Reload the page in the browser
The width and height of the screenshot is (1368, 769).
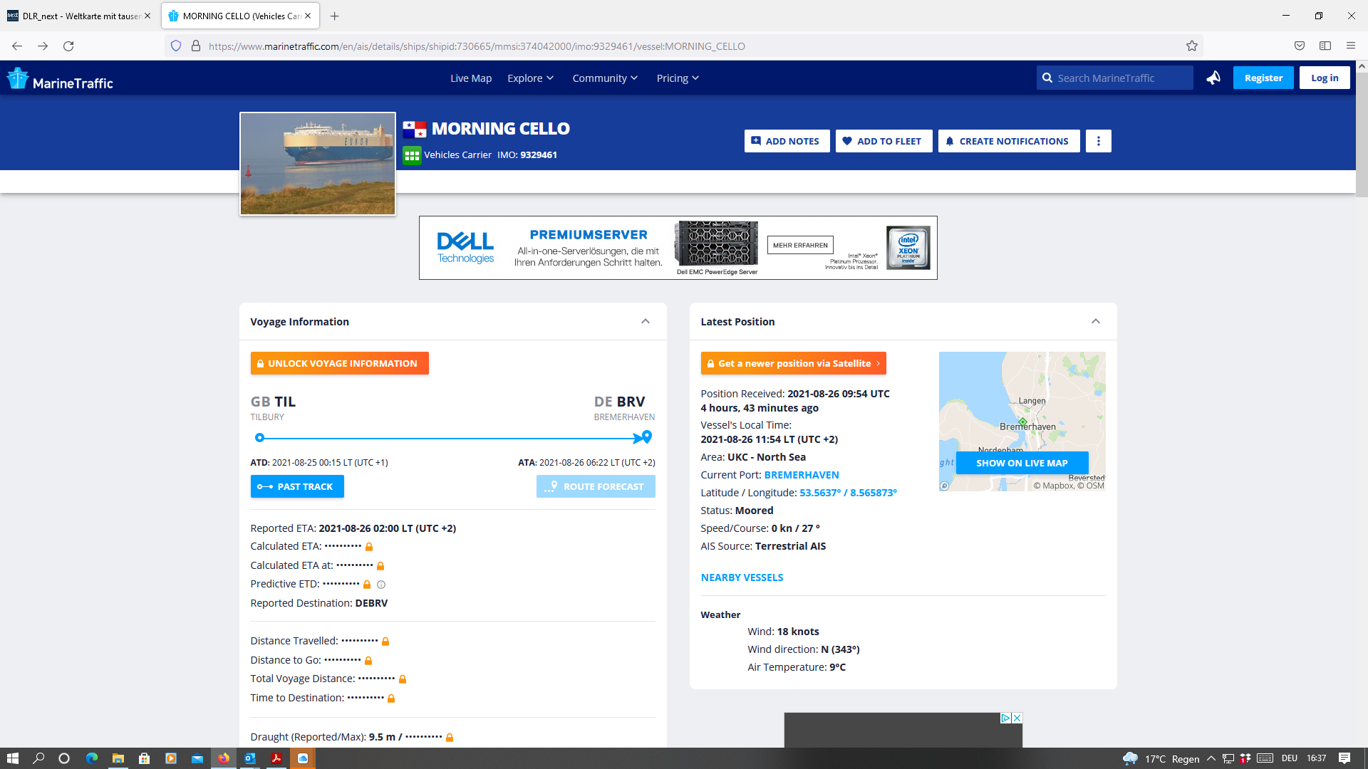point(68,46)
